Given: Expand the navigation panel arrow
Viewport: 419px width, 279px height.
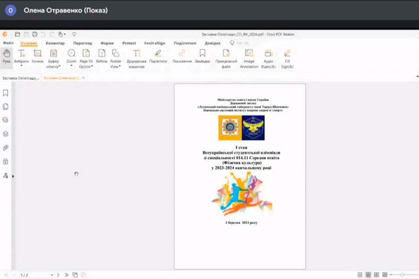Looking at the screenshot, I should point(13,176).
